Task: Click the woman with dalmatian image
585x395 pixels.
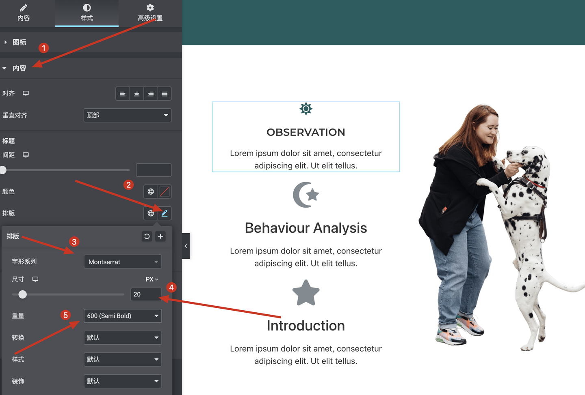Action: (x=502, y=227)
